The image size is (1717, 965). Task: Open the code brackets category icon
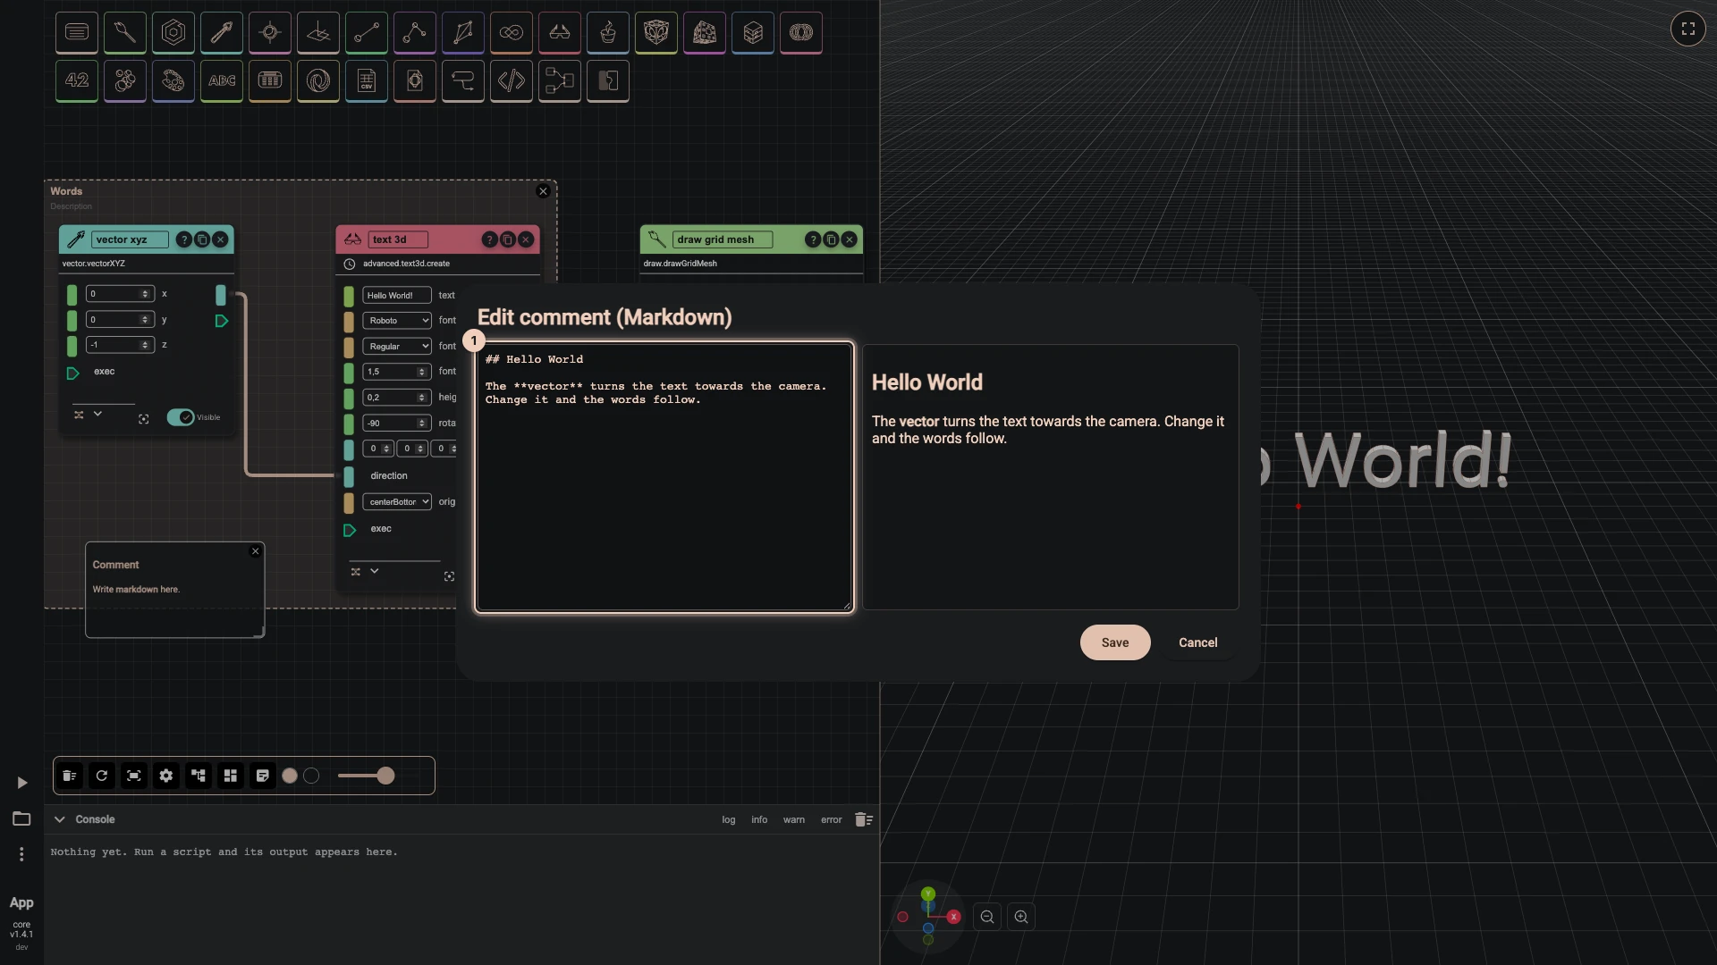pos(512,81)
